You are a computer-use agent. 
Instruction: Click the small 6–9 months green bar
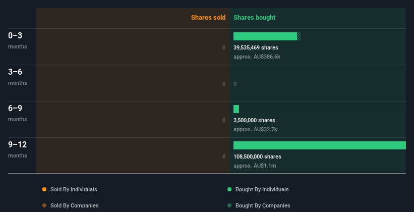point(236,109)
